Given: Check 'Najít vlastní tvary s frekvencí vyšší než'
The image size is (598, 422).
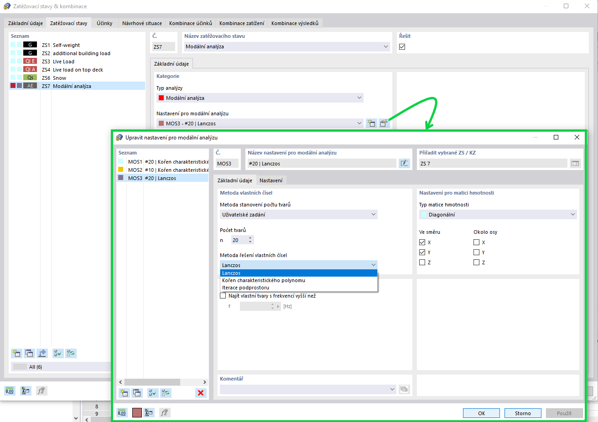Looking at the screenshot, I should 223,296.
